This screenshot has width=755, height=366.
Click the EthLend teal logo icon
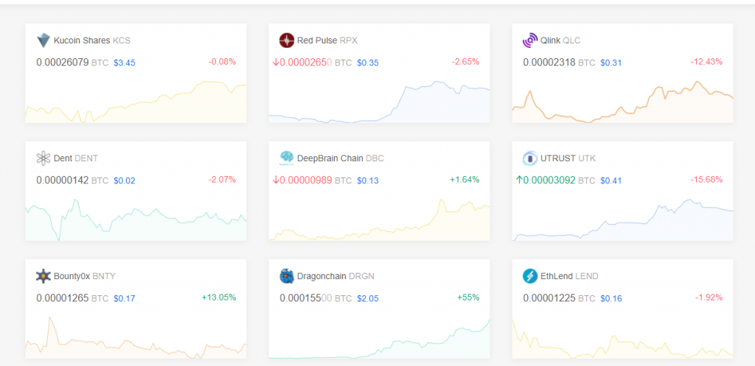(530, 276)
